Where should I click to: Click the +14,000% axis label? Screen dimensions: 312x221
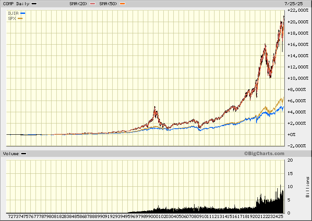click(x=298, y=56)
